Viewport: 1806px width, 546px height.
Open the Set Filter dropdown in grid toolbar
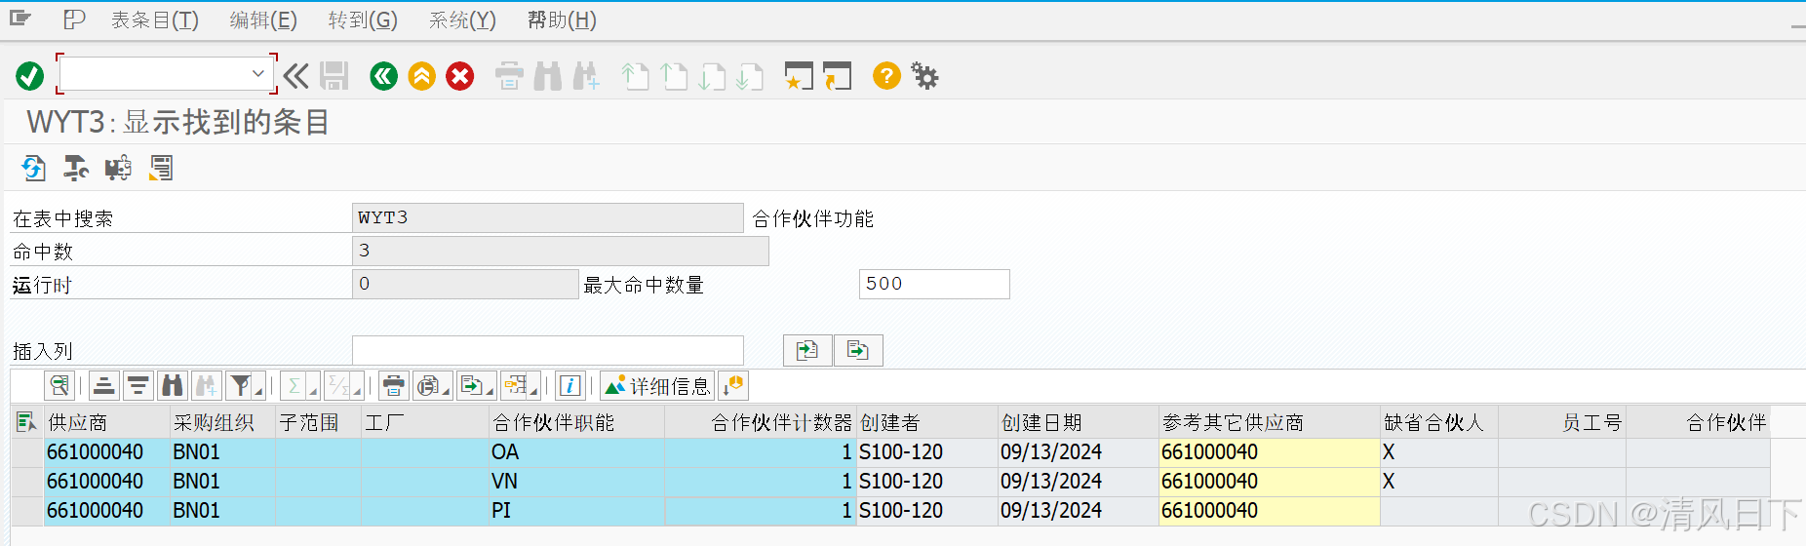[x=258, y=390]
